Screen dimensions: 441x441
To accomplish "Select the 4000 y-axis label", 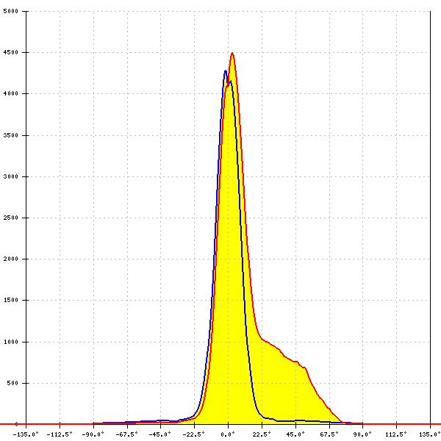I will click(x=11, y=93).
